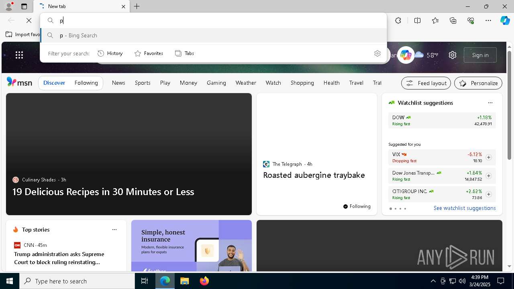Click the Split screen icon
This screenshot has width=514, height=289.
pyautogui.click(x=417, y=20)
